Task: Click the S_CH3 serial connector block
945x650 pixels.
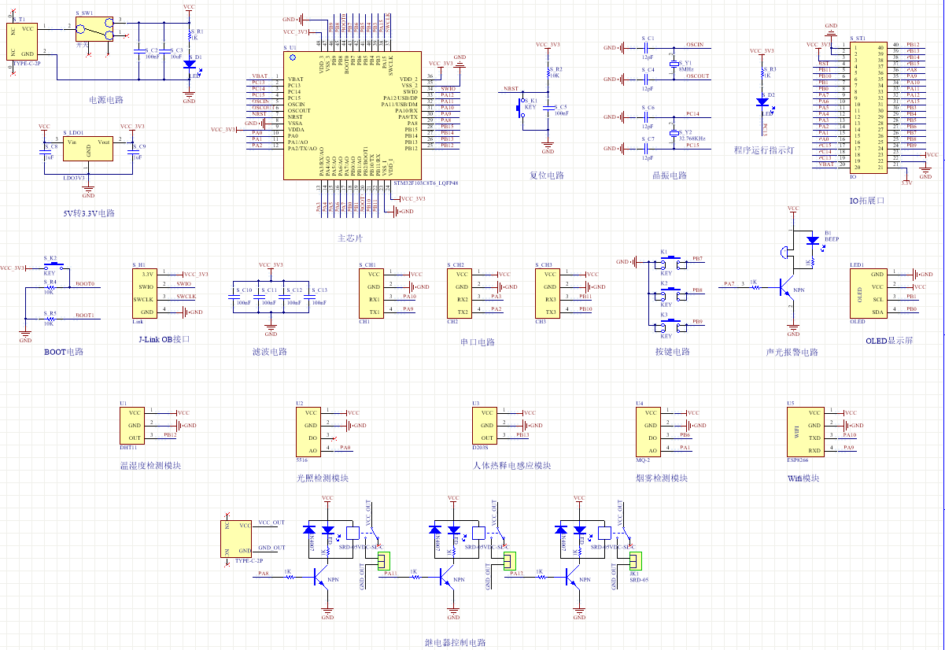Action: point(548,293)
